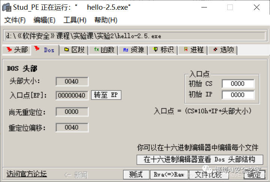Click the 初始 CS input field

(238, 84)
